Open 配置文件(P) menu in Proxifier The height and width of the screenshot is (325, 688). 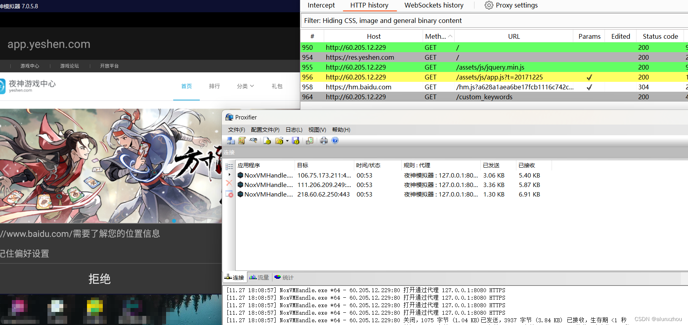pos(265,130)
